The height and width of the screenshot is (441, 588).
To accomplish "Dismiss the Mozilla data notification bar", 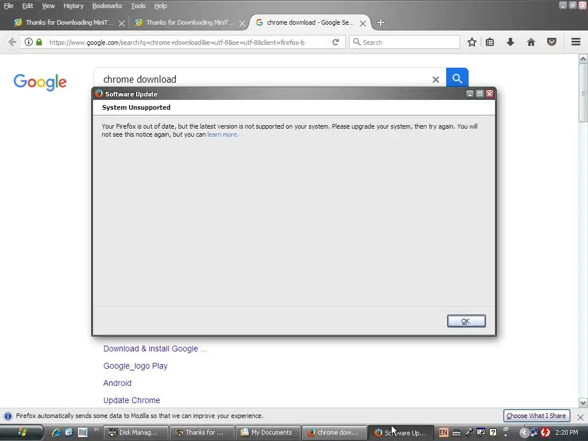I will (580, 417).
